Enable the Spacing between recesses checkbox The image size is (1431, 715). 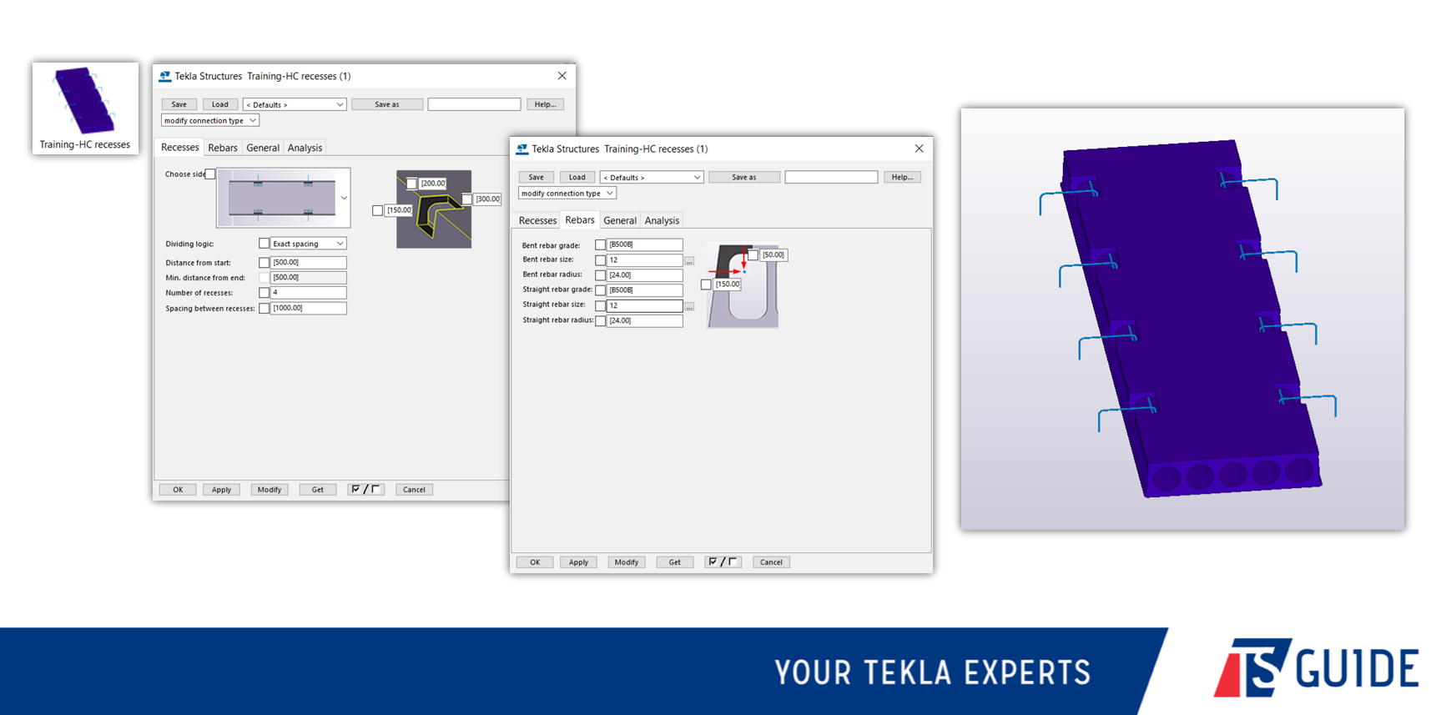click(264, 309)
